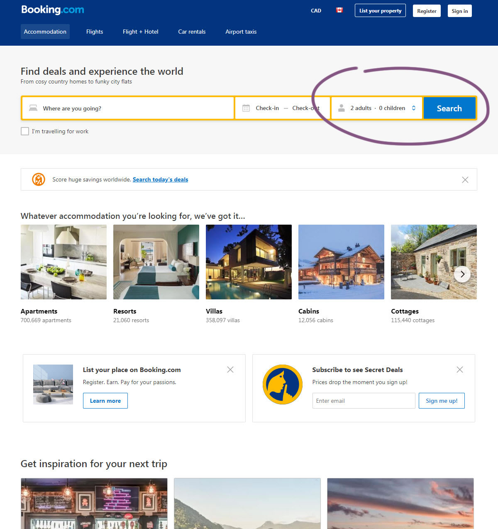
Task: Expand the adults and children guest selector
Action: [x=377, y=108]
